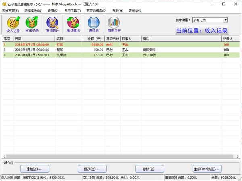Open the 图表分析 chart analysis icon

(114, 24)
